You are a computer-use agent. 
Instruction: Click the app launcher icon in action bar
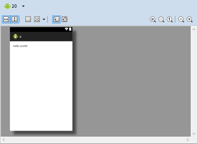pos(15,37)
